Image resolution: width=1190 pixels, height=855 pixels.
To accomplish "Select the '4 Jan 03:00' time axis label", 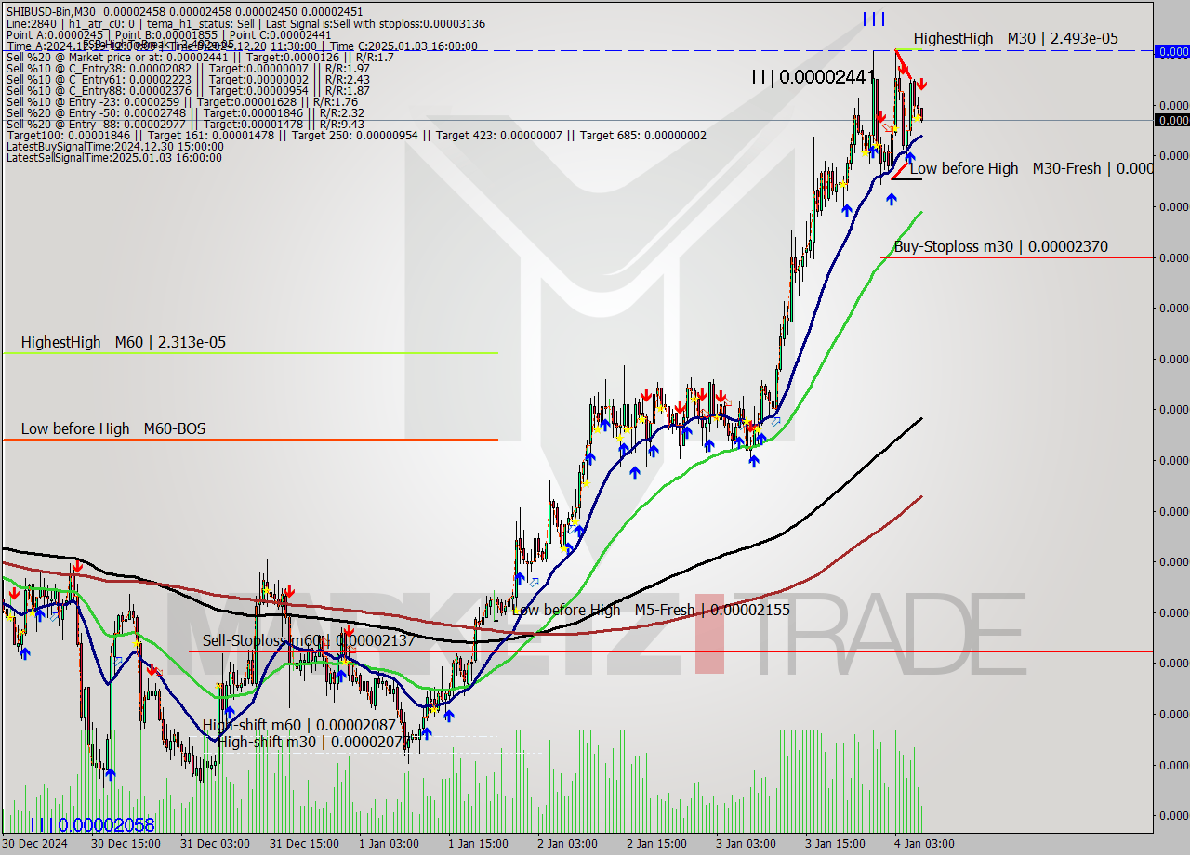I will click(924, 843).
